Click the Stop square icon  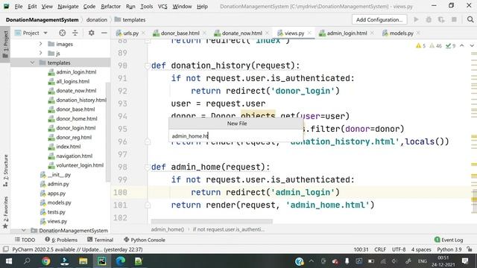pyautogui.click(x=454, y=20)
